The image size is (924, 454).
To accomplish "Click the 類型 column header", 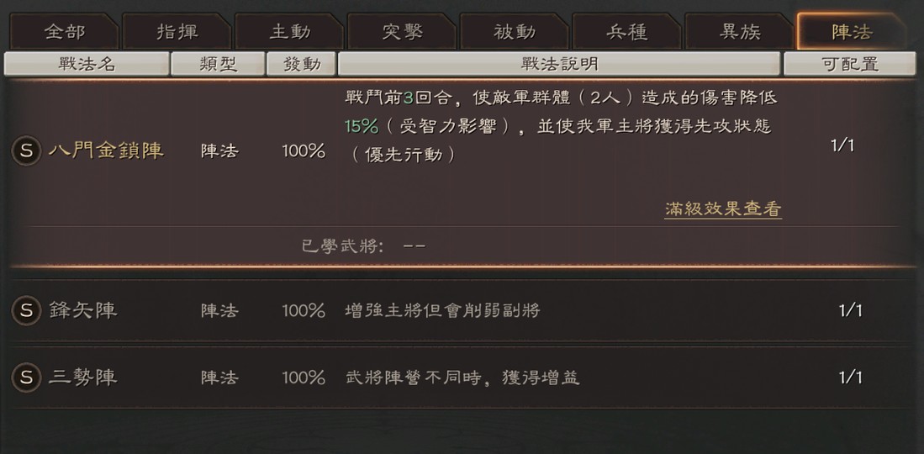I will coord(218,64).
